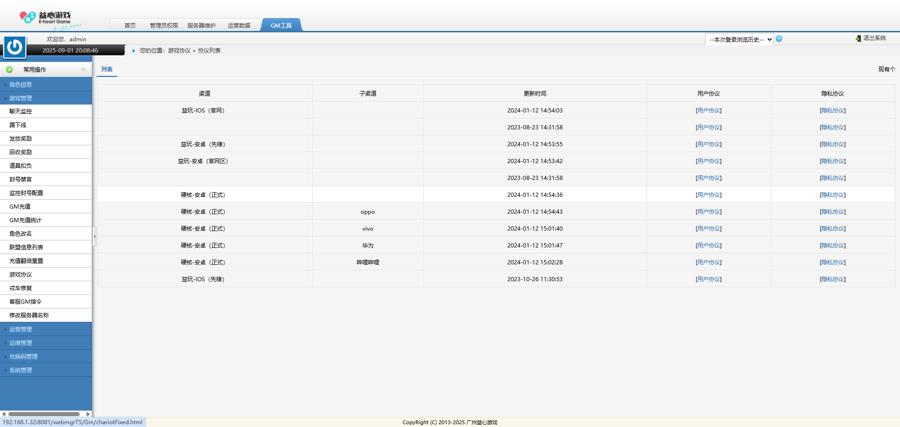Switch to the 服务器维护 top tab
Image resolution: width=900 pixels, height=427 pixels.
coord(201,25)
